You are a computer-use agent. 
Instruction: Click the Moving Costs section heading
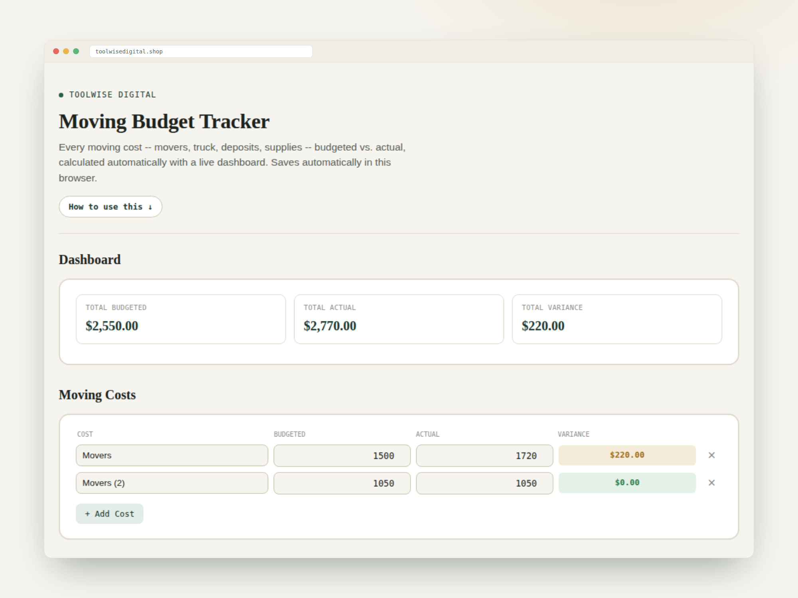(x=97, y=395)
